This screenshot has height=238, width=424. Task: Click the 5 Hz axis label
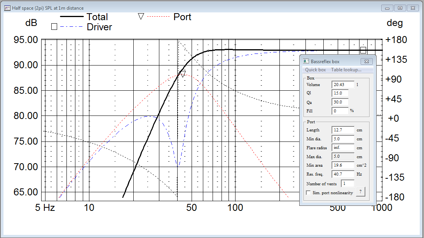coord(45,207)
